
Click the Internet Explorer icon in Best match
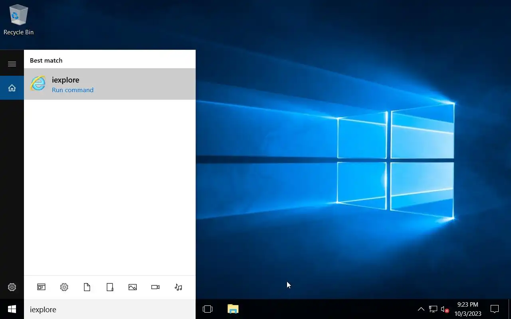point(38,83)
